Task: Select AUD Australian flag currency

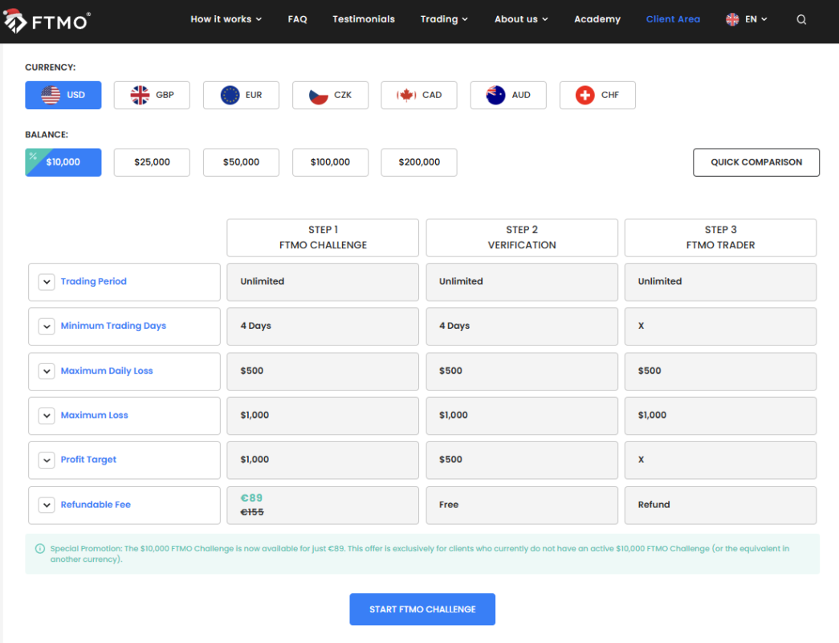Action: pos(508,95)
